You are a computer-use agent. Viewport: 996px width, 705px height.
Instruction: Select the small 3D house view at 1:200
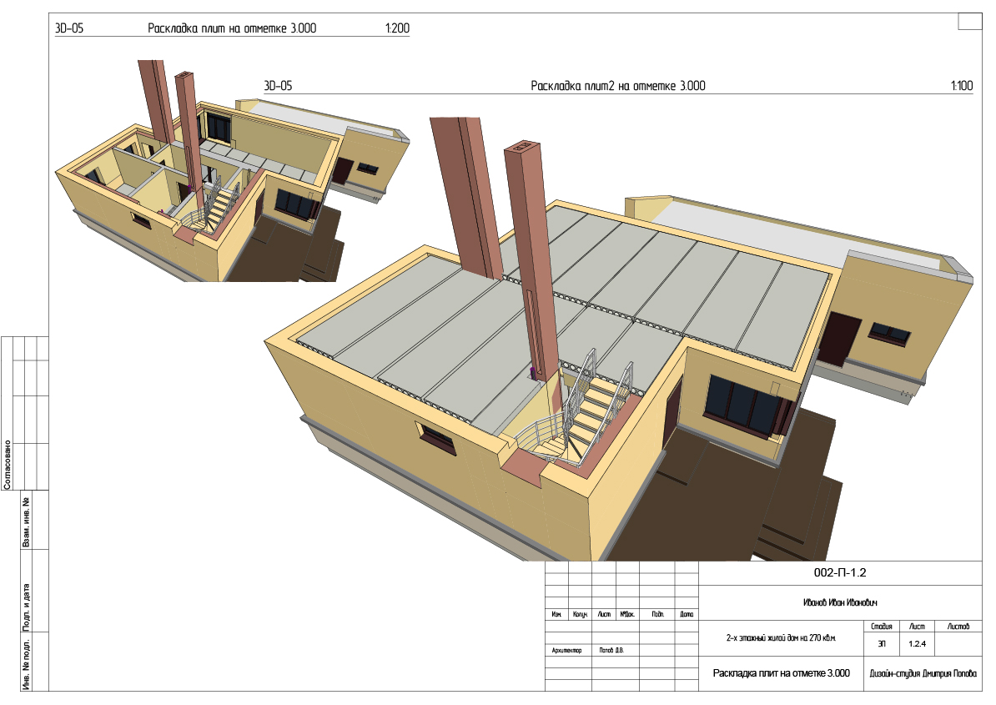[x=233, y=172]
